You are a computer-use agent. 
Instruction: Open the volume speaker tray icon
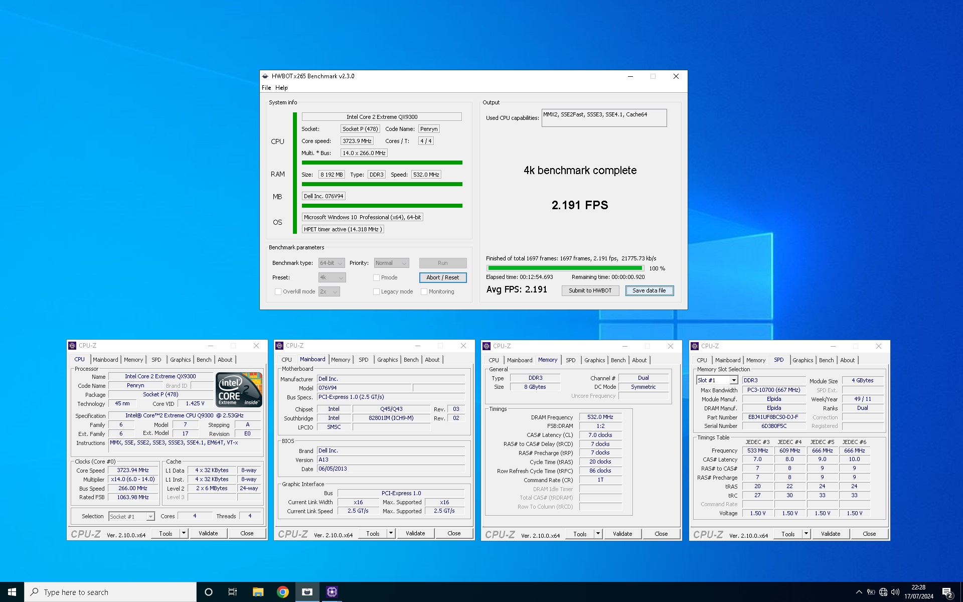(895, 592)
